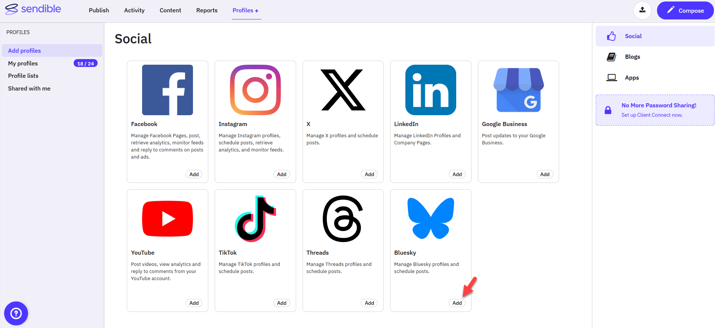The height and width of the screenshot is (328, 715).
Task: Click the Sendible logo
Action: point(33,9)
